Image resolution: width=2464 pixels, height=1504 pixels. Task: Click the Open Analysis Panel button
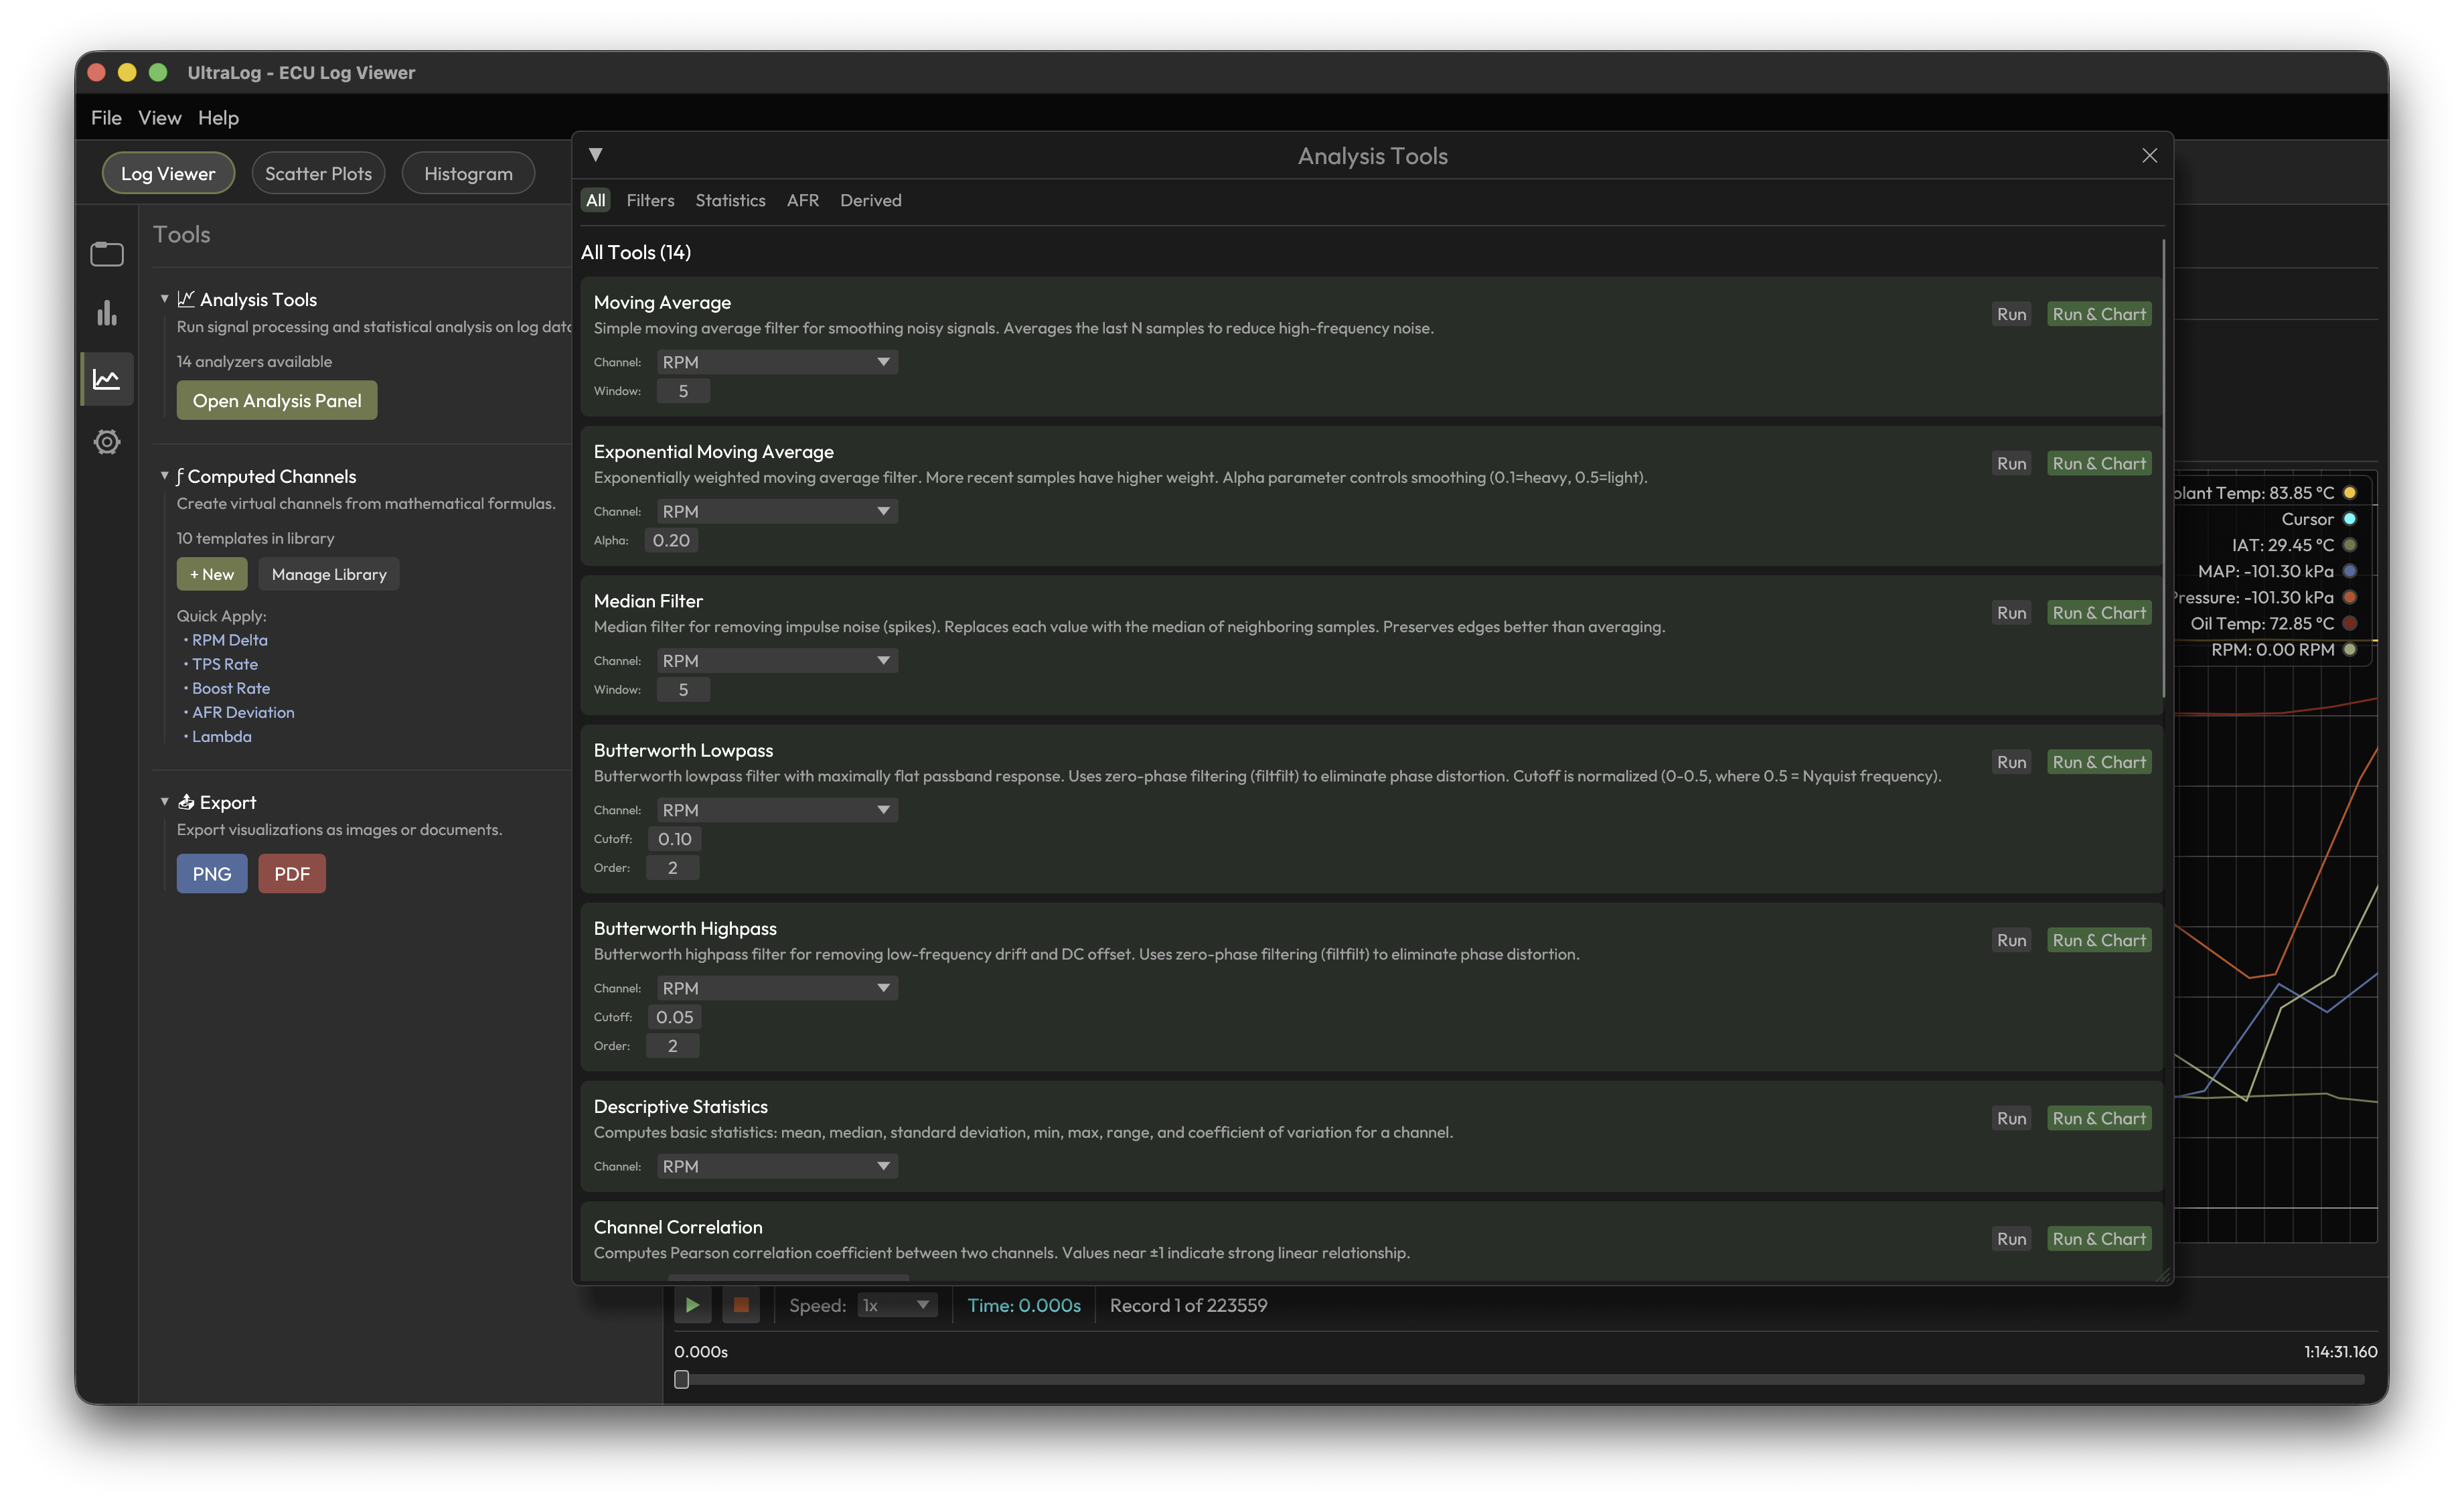click(276, 400)
